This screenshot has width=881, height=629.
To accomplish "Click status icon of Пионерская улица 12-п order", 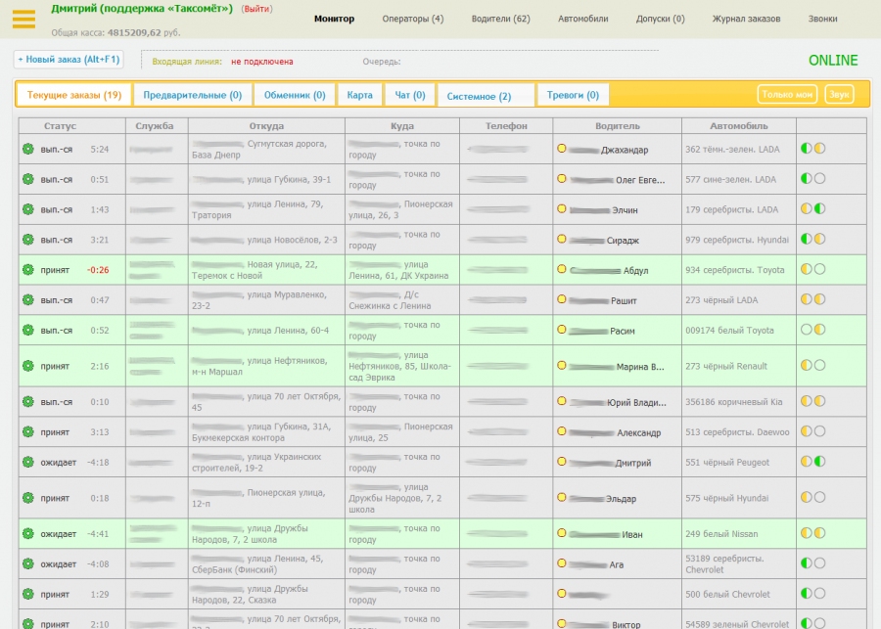I will click(x=28, y=498).
